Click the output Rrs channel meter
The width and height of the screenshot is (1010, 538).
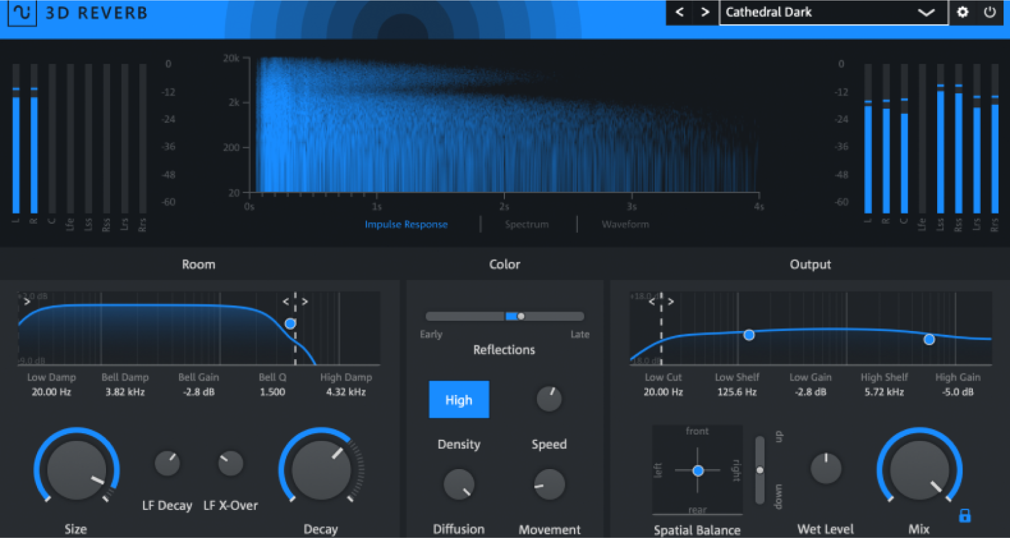994,139
